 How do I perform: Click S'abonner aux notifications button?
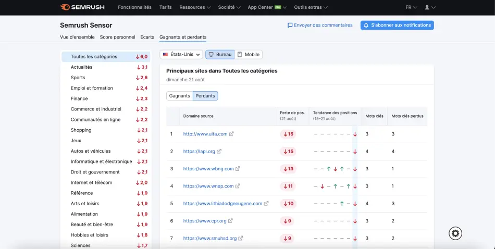coord(397,25)
